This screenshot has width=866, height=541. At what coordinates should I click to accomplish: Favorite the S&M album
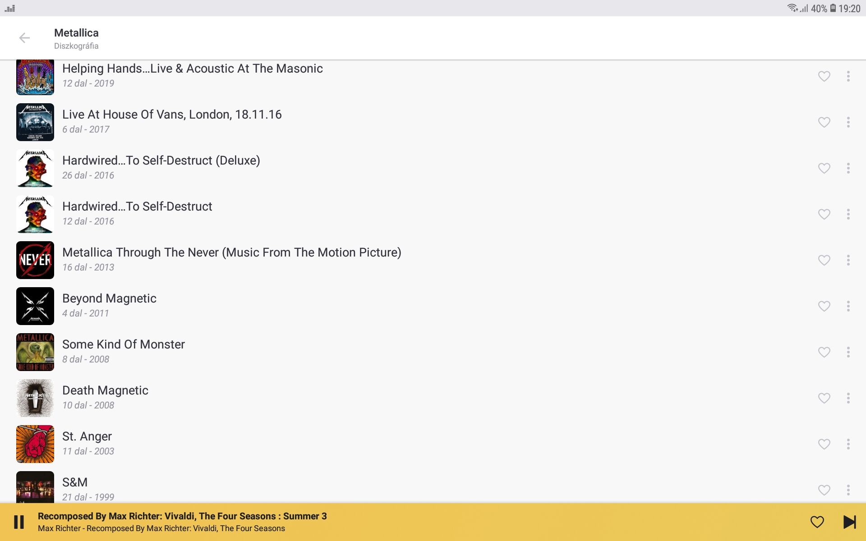pos(824,490)
